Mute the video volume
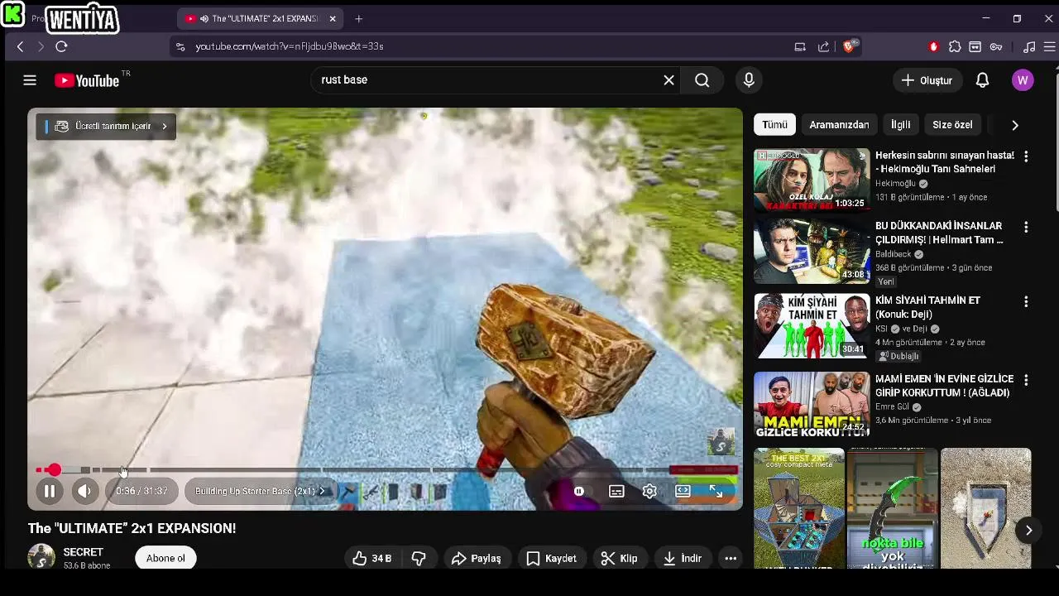Screen dimensions: 1059x596 point(84,492)
